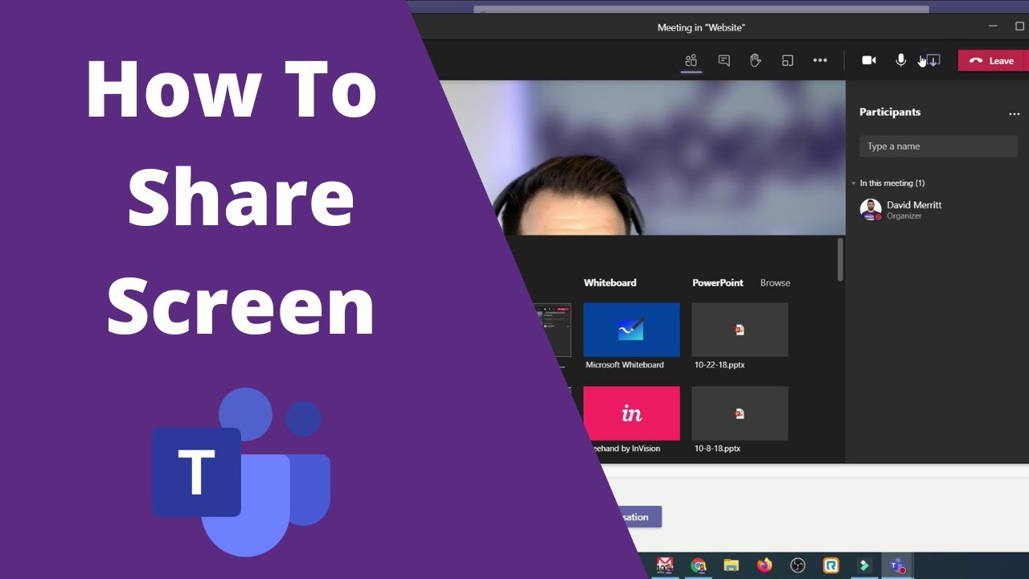Click the PowerPoint section heading
This screenshot has height=579, width=1029.
pyautogui.click(x=717, y=283)
